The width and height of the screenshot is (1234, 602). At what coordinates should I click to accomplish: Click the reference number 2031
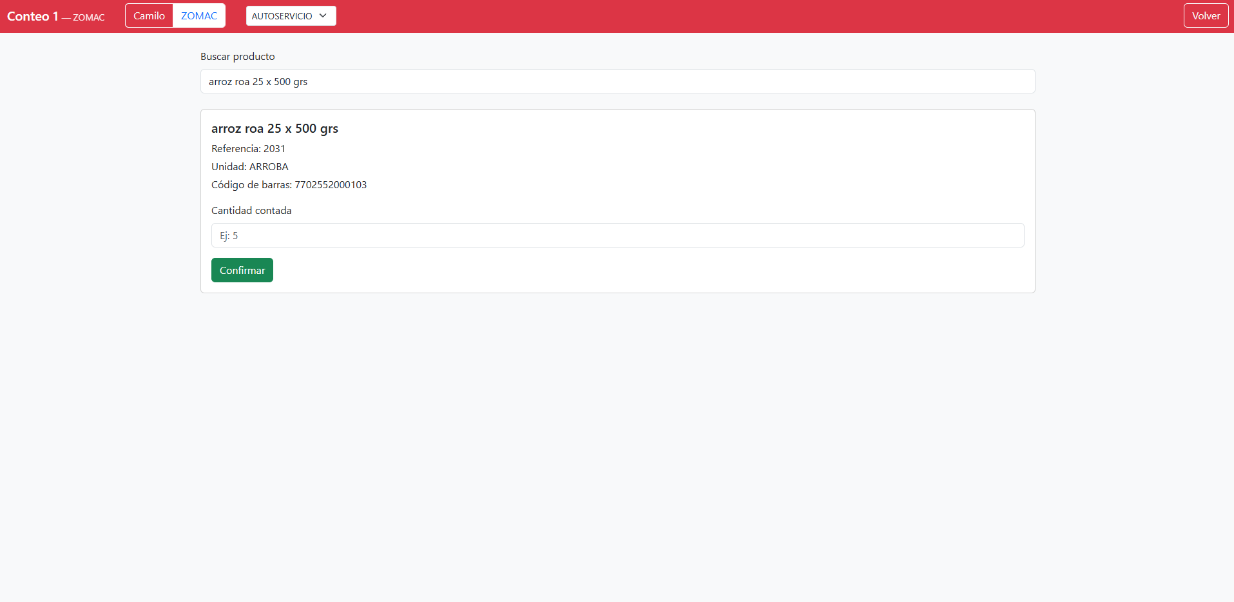275,149
